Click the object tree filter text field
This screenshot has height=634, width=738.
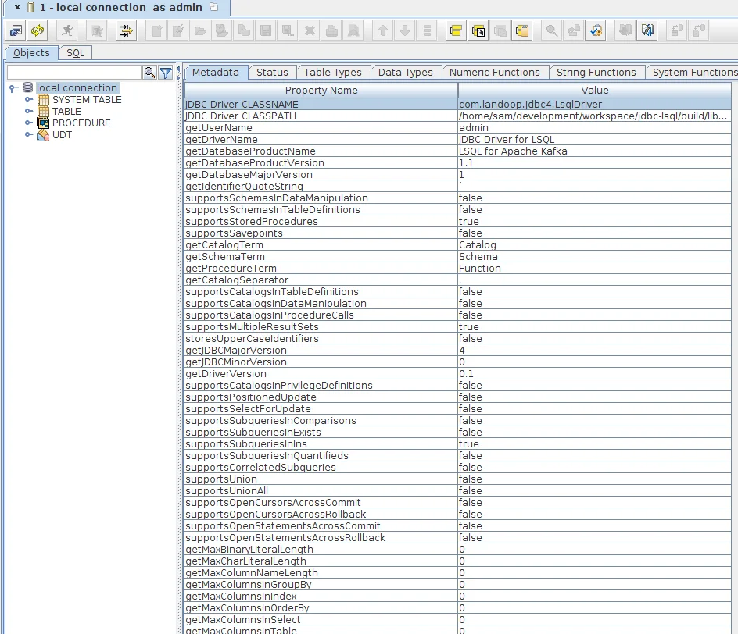74,73
